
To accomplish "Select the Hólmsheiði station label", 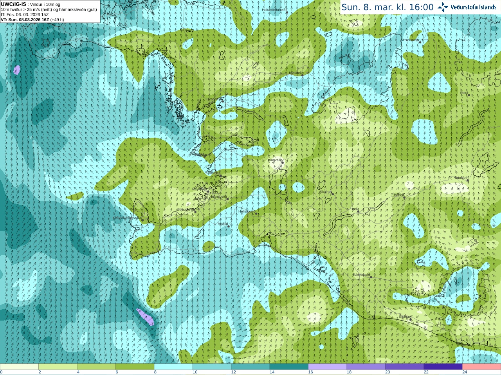I will tap(218, 197).
